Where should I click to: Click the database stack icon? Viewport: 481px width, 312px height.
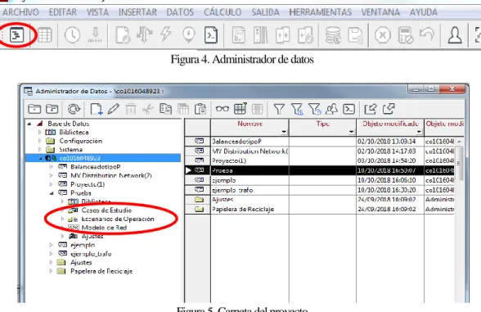(x=333, y=34)
